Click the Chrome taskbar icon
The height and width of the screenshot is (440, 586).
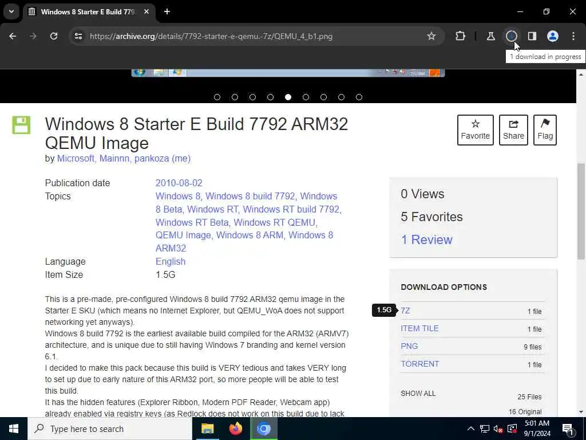coord(263,429)
